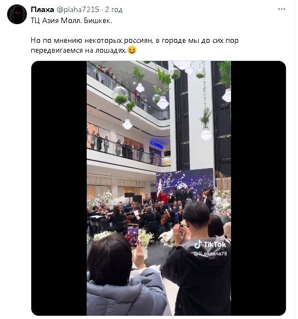Click the laughing emoji in the tweet
The height and width of the screenshot is (319, 298).
[132, 50]
